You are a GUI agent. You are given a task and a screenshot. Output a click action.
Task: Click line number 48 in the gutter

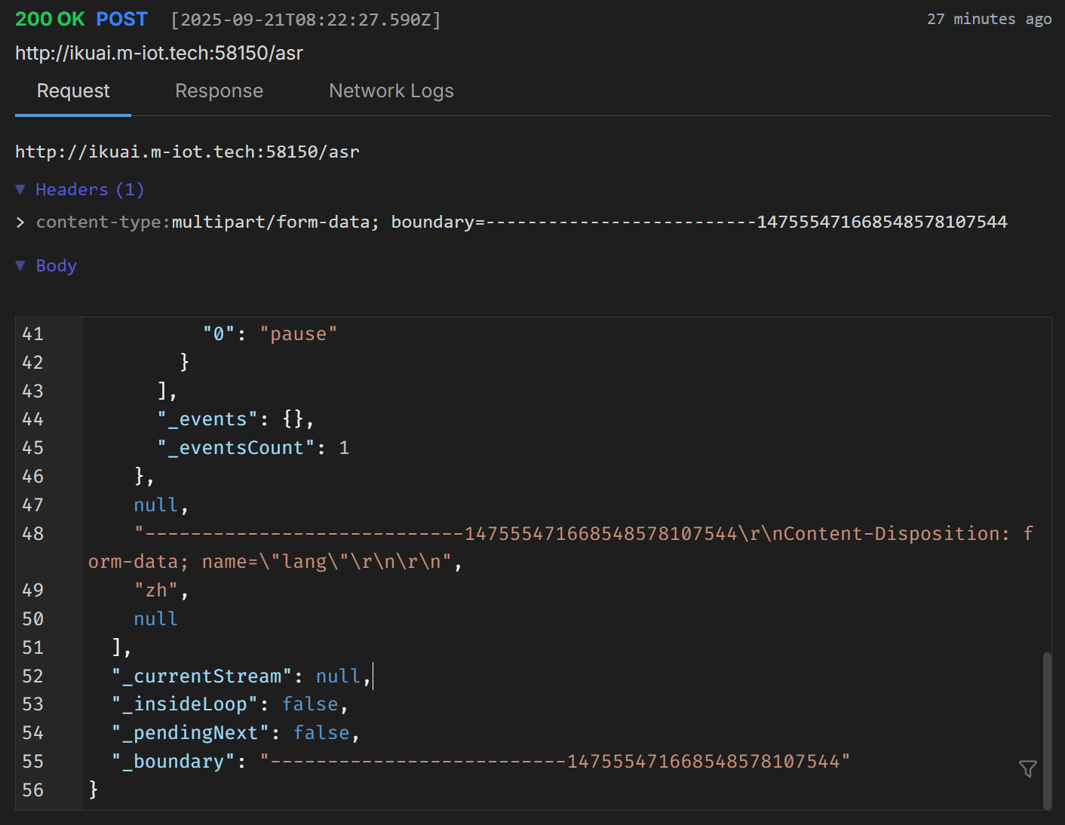tap(33, 534)
